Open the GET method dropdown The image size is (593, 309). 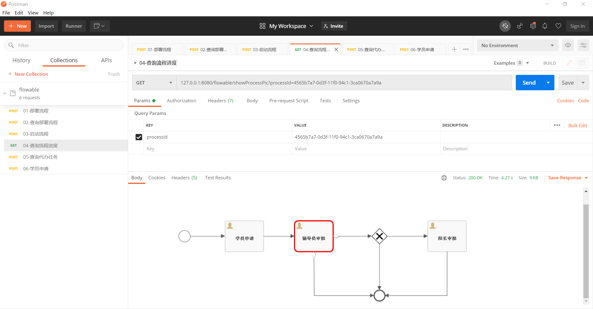coord(154,83)
